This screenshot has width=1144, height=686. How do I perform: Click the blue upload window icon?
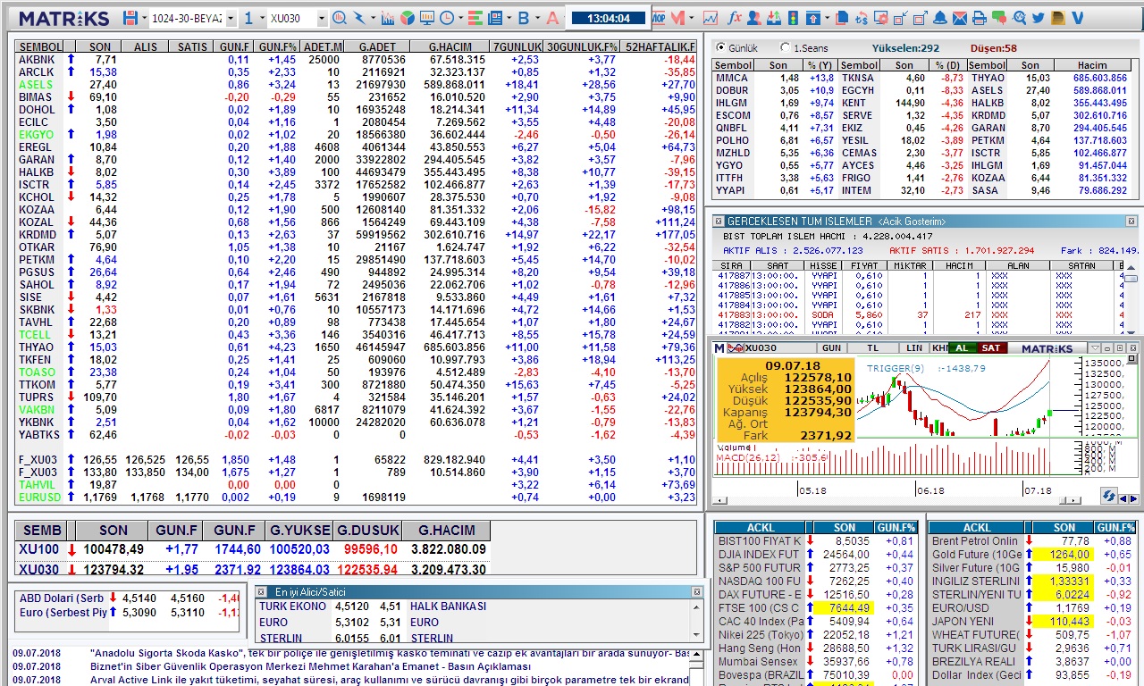[x=812, y=18]
